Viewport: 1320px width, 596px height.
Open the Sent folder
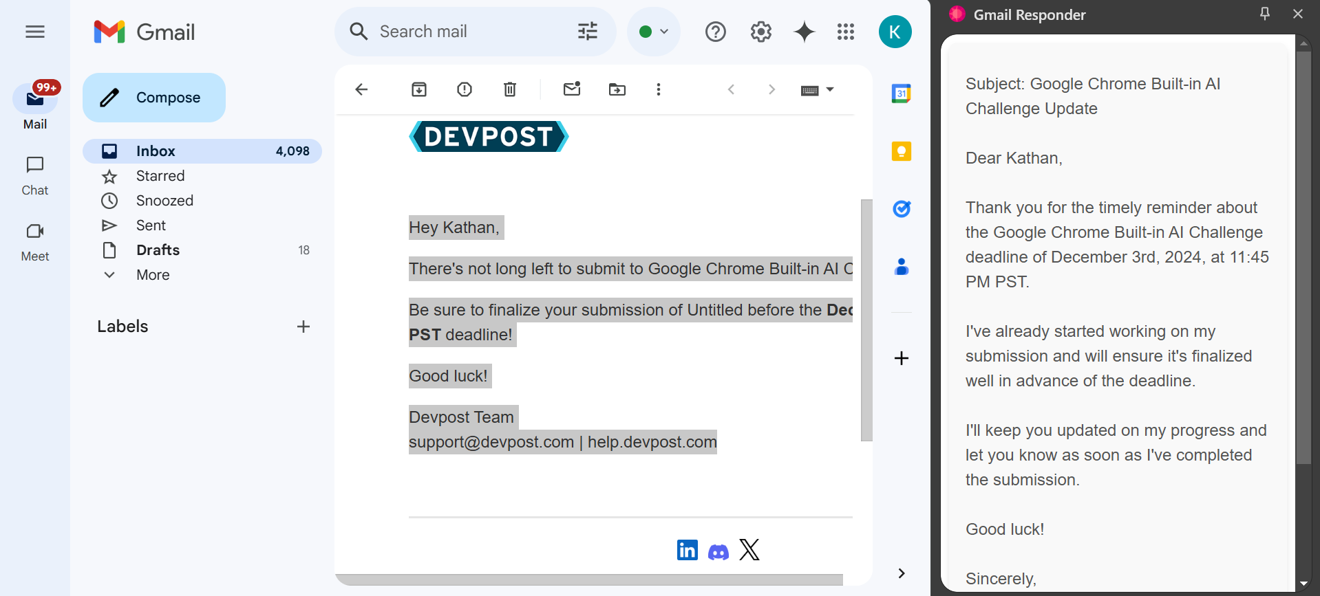coord(202,225)
